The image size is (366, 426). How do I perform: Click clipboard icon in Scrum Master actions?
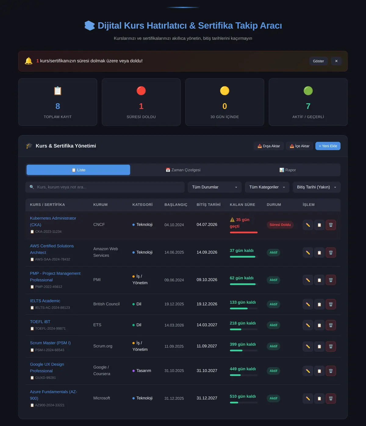(319, 346)
